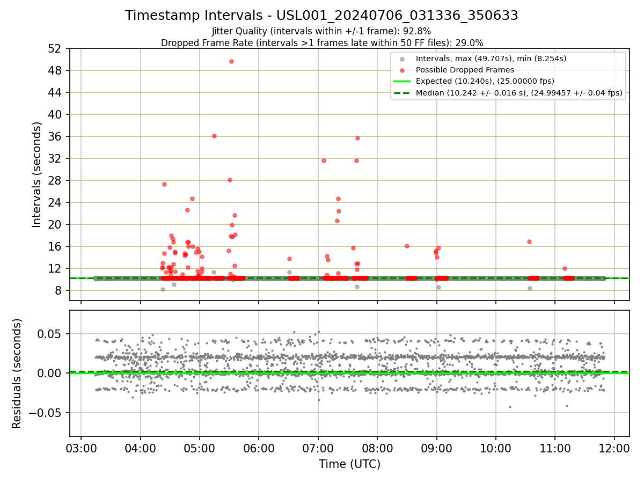Click the dashed green line sample in the legend
Screen dimensions: 644x483
[402, 93]
